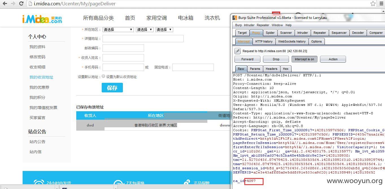385x189 pixels.
Task: Switch to the Intruder tool tab
Action: [x=303, y=33]
